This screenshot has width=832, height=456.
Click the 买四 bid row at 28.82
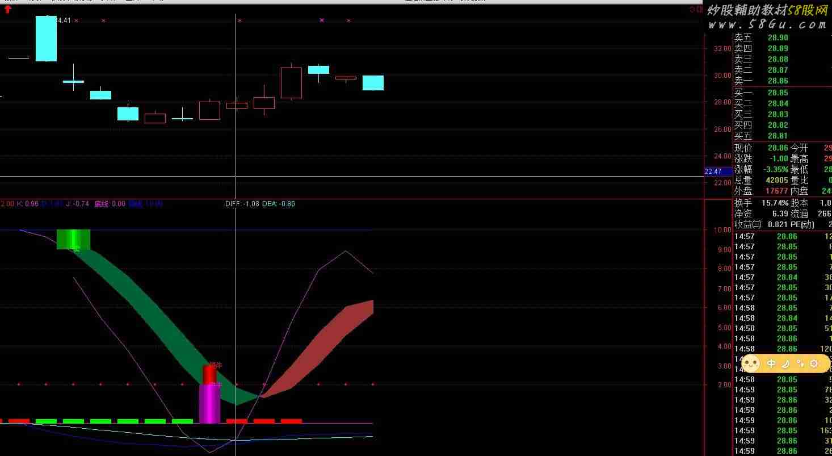pos(782,125)
